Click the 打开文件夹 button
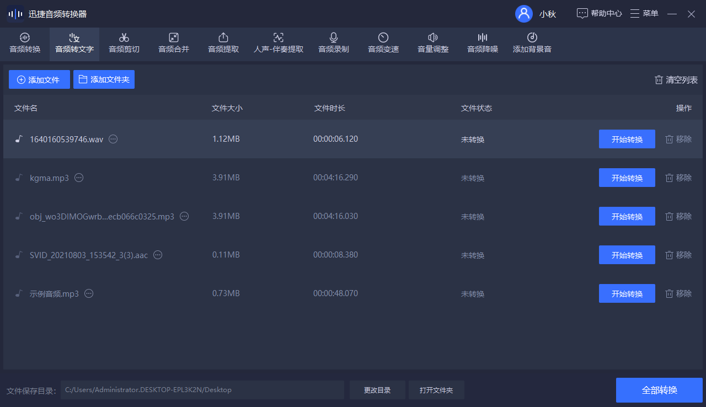Screen dimensions: 706x407 pos(436,390)
